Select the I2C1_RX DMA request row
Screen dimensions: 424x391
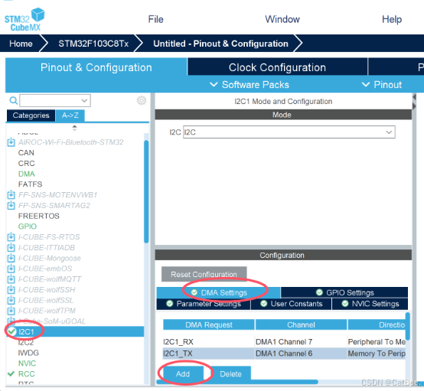click(284, 342)
